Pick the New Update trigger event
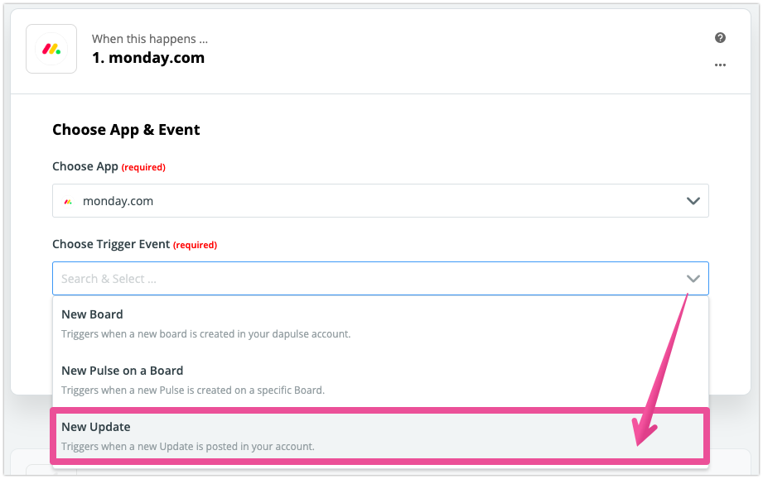 pyautogui.click(x=96, y=427)
